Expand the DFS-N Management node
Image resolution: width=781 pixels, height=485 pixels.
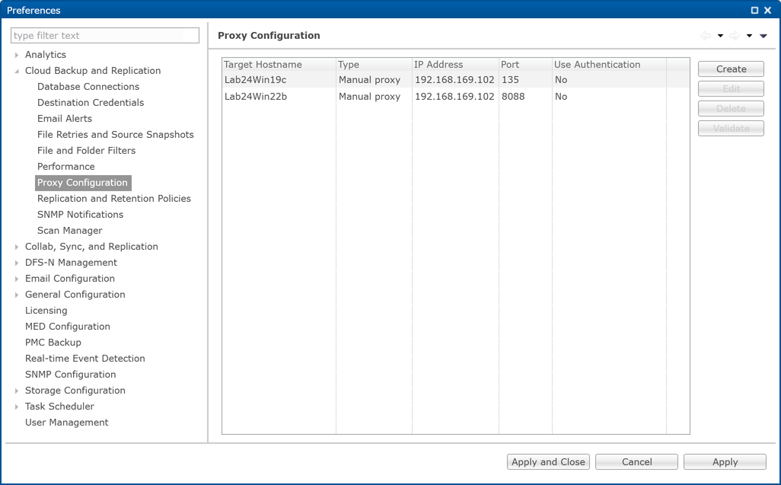click(x=17, y=263)
